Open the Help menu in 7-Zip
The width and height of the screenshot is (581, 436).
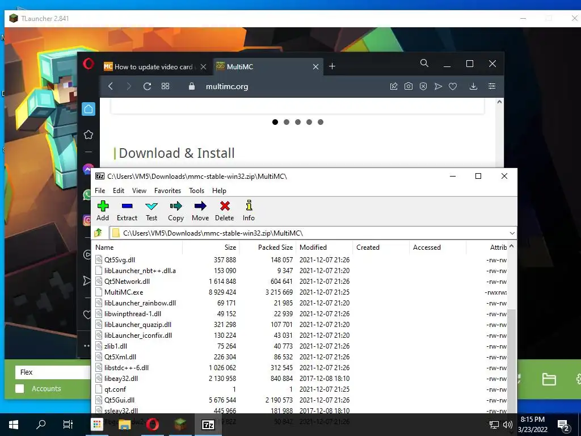click(x=219, y=191)
